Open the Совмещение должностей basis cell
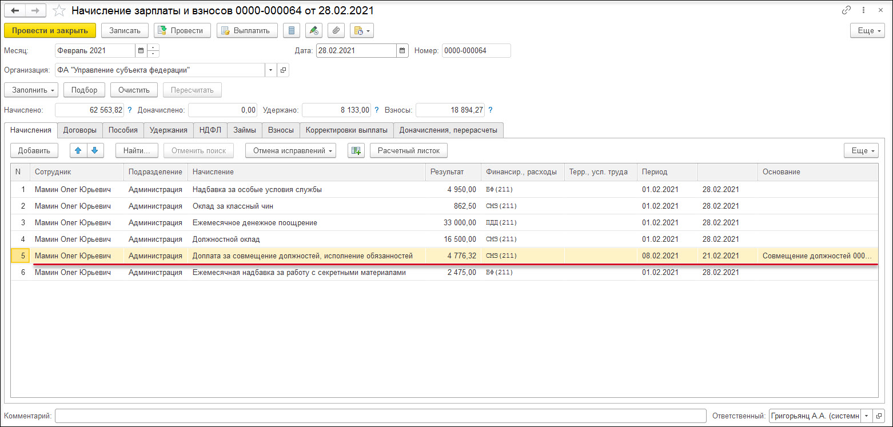893x427 pixels. point(818,256)
